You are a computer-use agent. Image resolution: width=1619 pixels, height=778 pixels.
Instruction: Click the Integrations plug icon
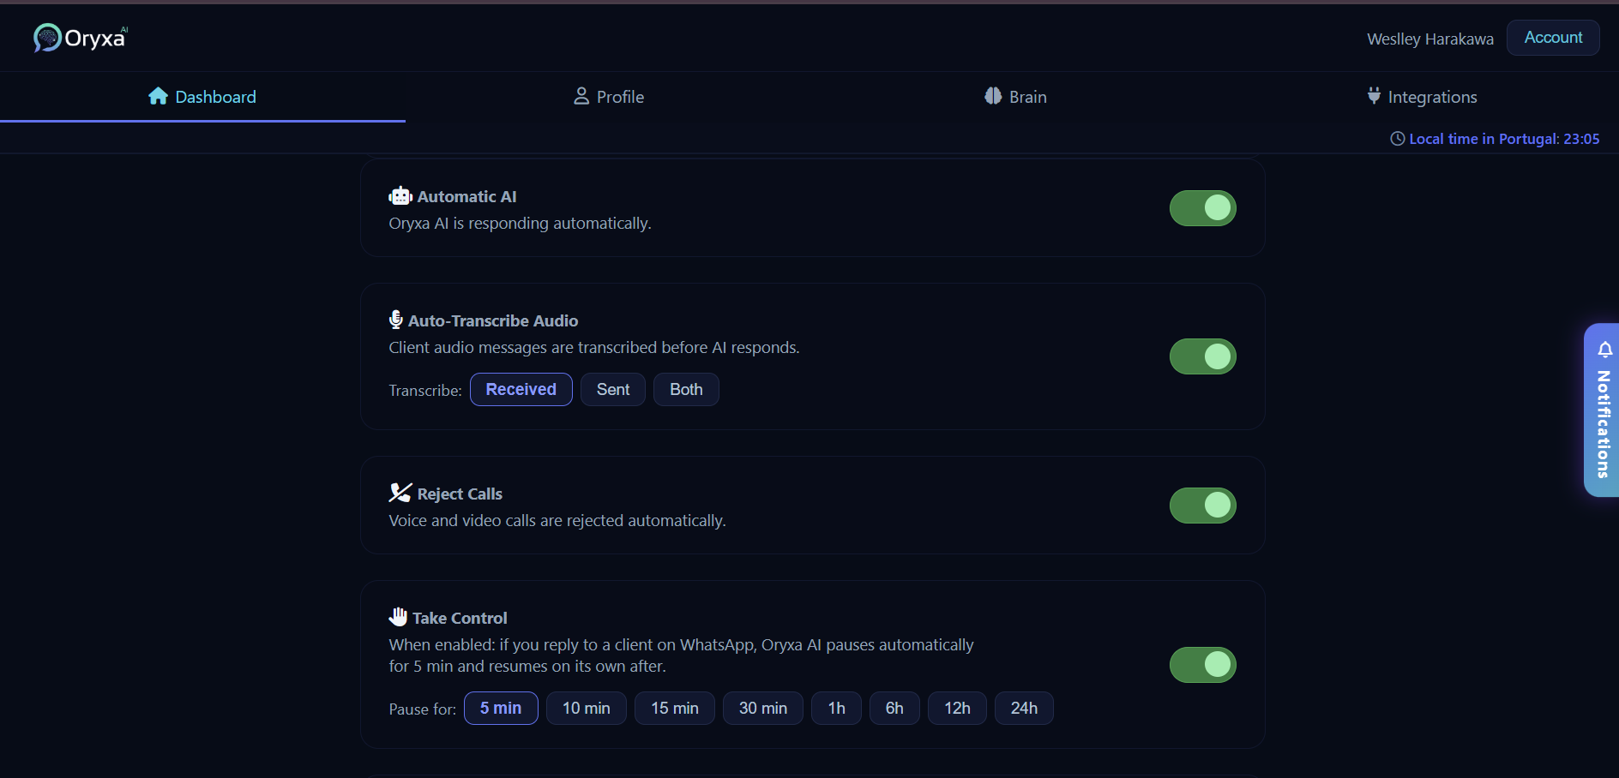pyautogui.click(x=1374, y=96)
